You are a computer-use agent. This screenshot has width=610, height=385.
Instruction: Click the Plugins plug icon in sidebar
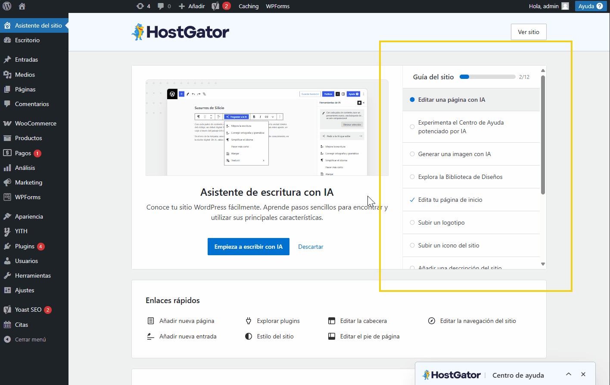coord(7,246)
